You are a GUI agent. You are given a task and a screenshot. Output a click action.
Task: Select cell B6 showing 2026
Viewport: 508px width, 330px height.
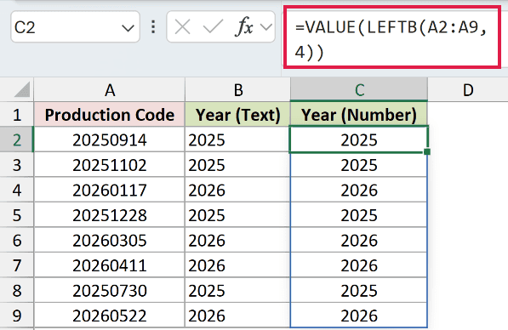(237, 241)
